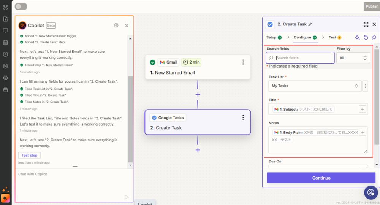Click the Title field Subject value
Screen dimensions: 380x205
pyautogui.click(x=304, y=110)
